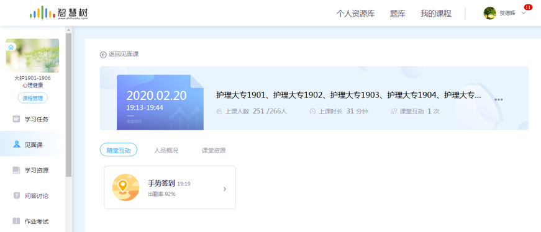The width and height of the screenshot is (541, 232).
Task: Click the 19:13-19:44 time text
Action: 145,107
